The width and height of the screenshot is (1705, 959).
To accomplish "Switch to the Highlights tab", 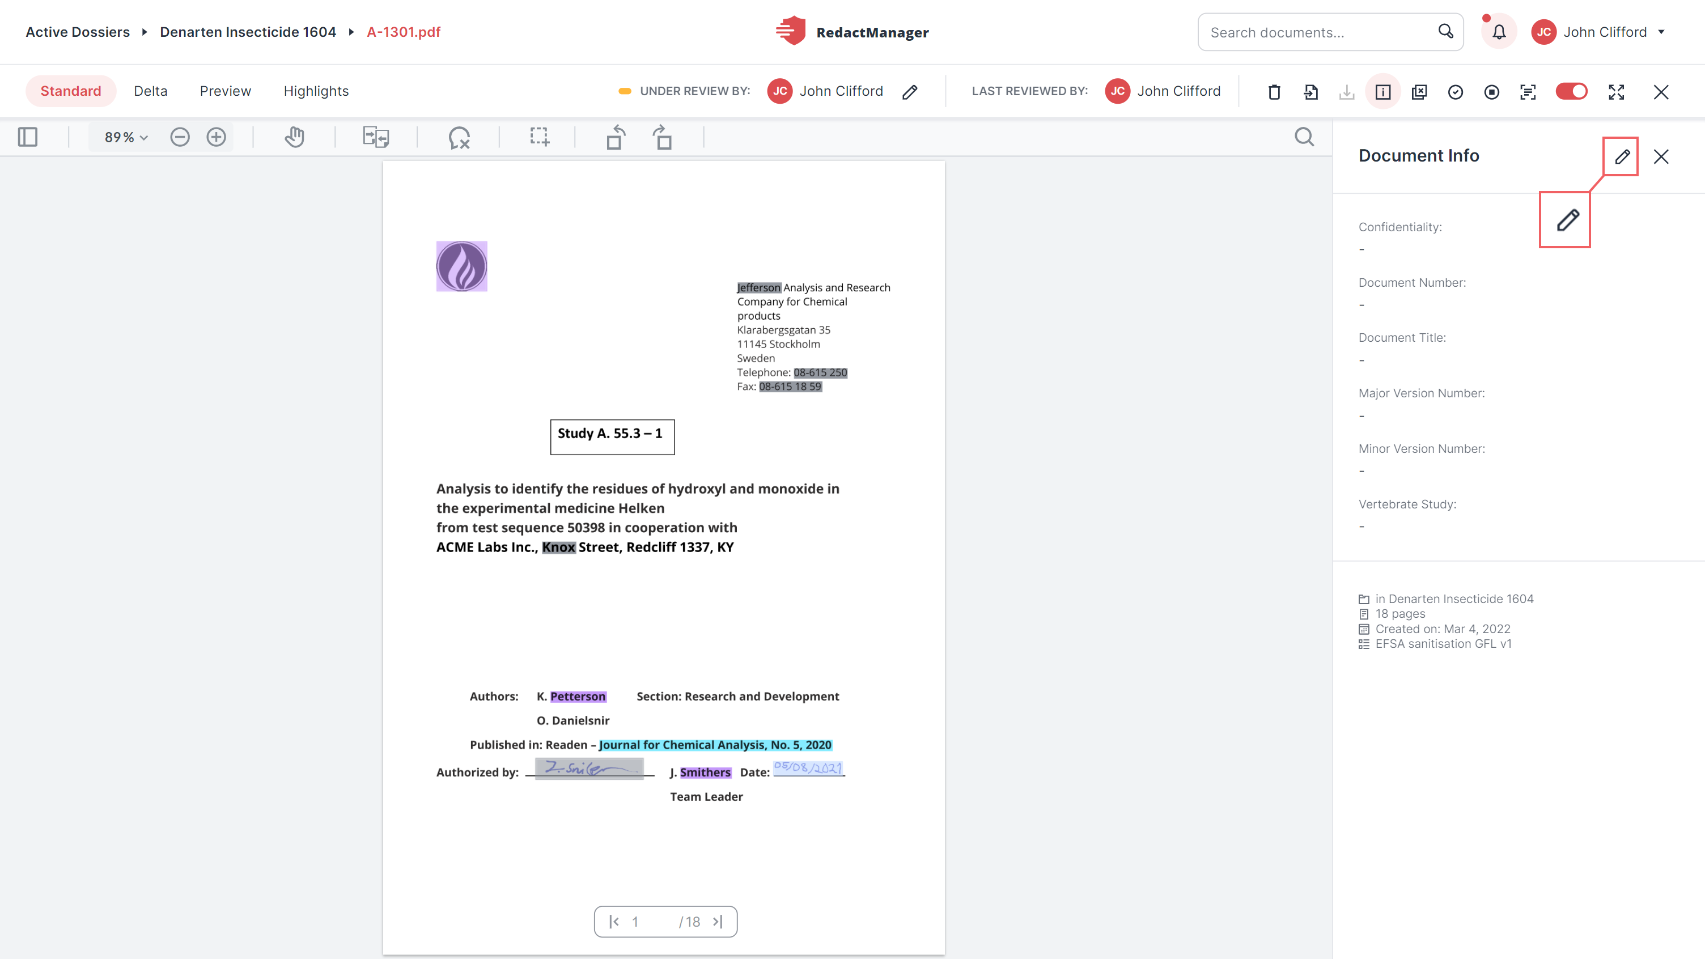I will (x=316, y=91).
